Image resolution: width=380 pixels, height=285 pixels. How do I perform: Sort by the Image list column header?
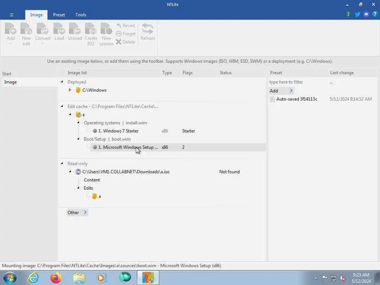click(x=77, y=73)
